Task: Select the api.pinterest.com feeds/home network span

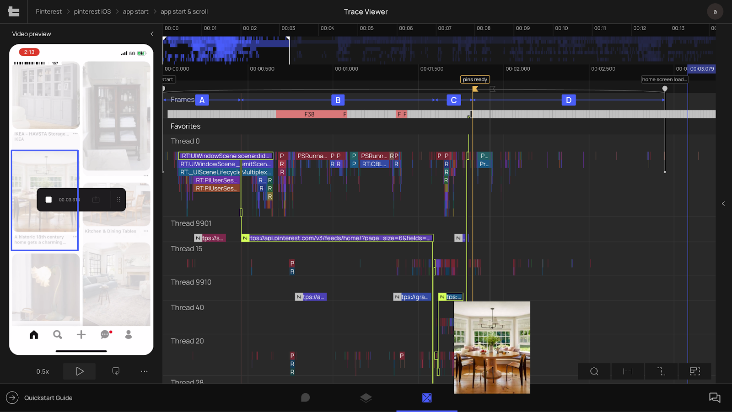Action: pyautogui.click(x=337, y=238)
